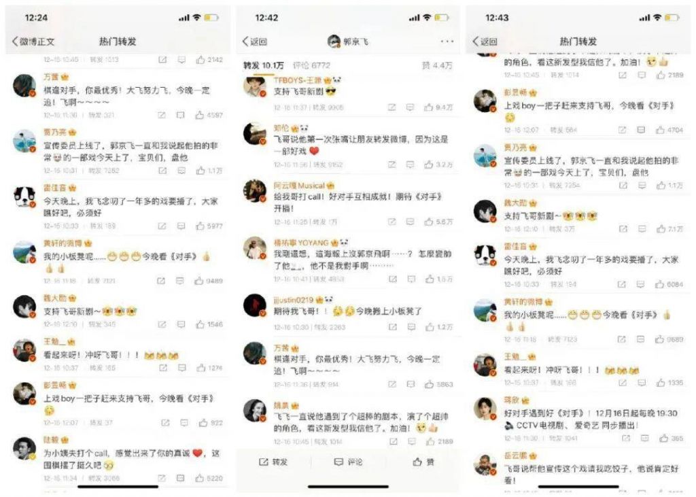Open 陆毅's username link
Viewport: 696px width, 497px height.
tap(51, 440)
